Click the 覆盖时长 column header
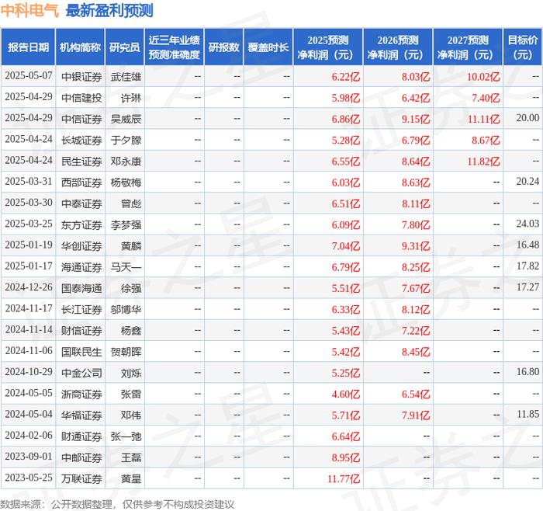543x511 pixels. coord(268,47)
